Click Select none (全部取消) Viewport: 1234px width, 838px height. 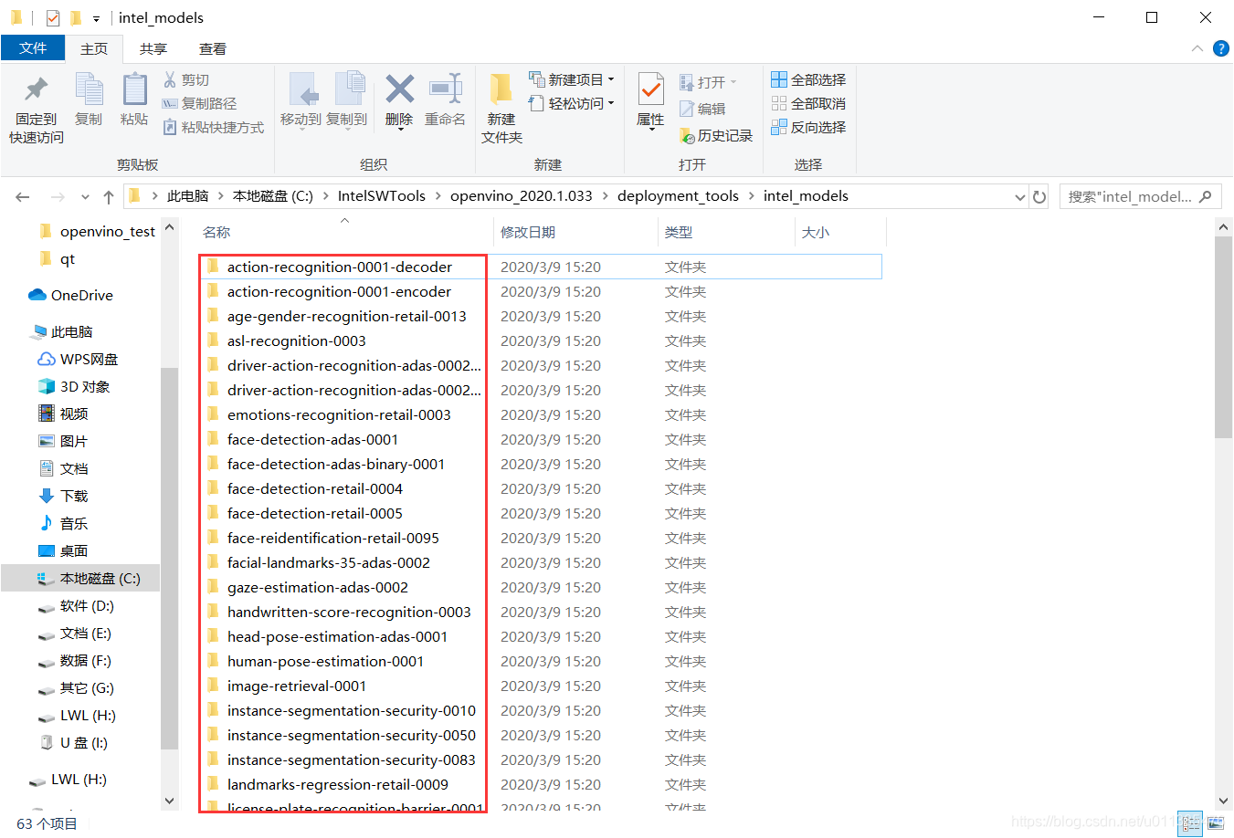(x=808, y=104)
